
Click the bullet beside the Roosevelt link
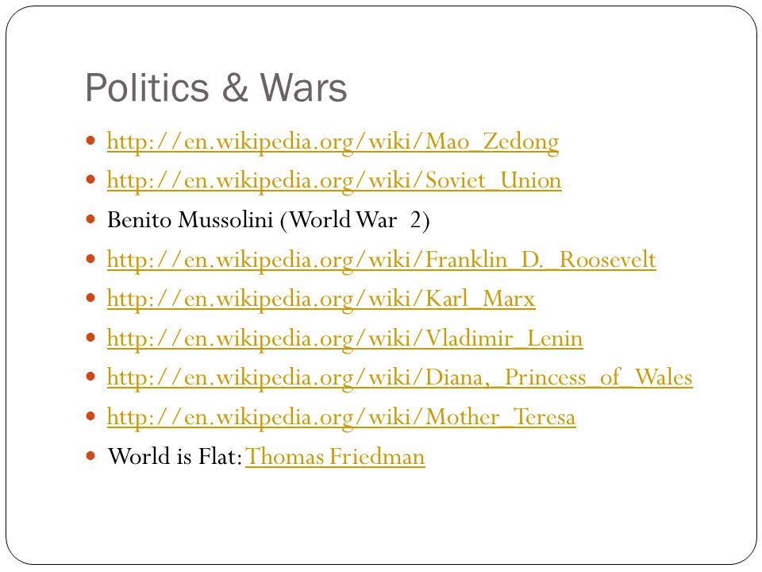coord(90,259)
